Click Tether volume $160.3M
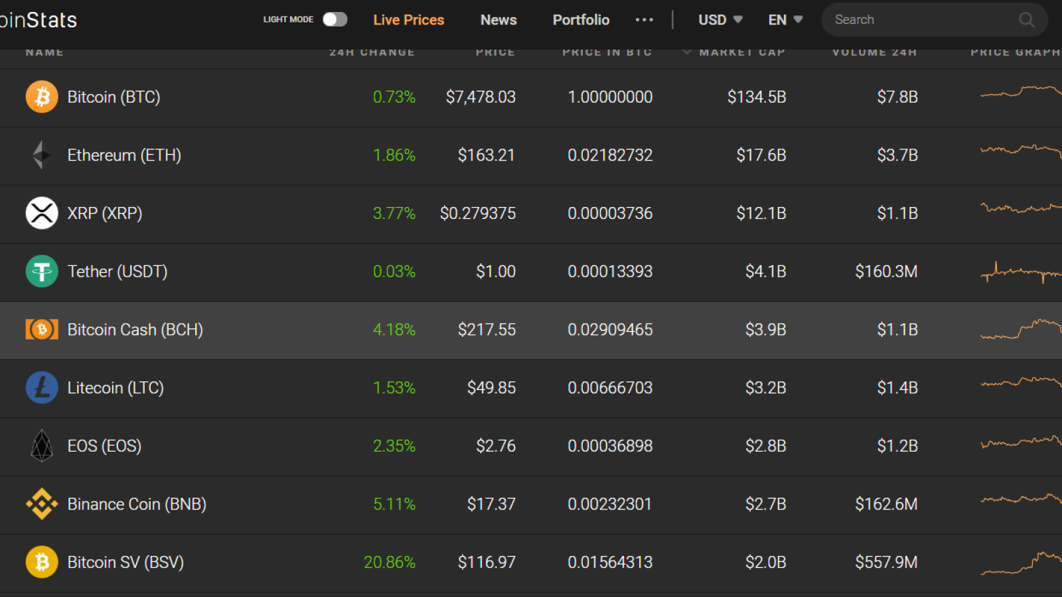Viewport: 1062px width, 597px height. coord(886,271)
